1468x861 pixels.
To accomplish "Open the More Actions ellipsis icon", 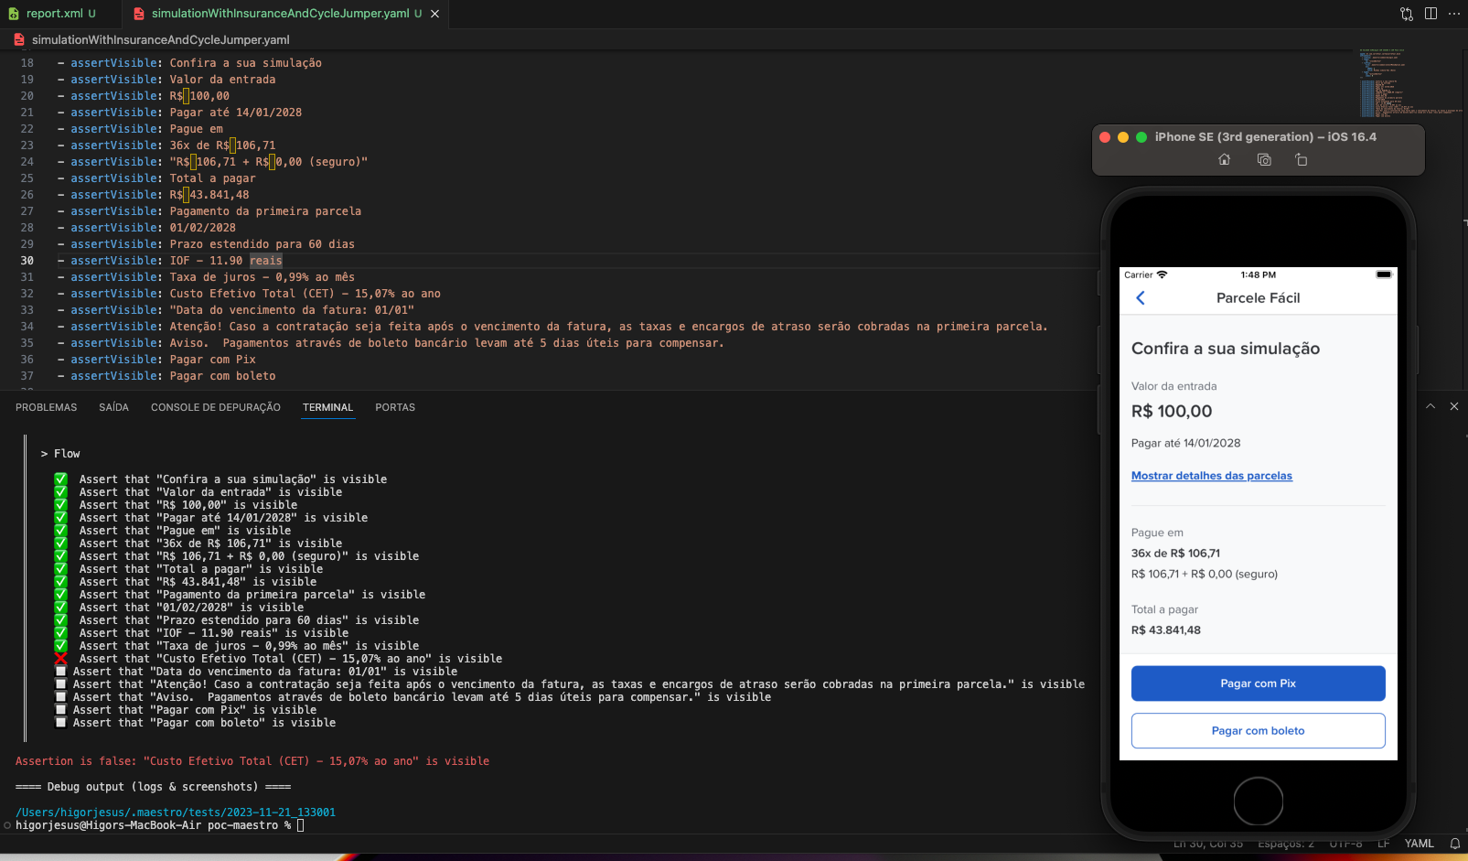I will pyautogui.click(x=1453, y=14).
